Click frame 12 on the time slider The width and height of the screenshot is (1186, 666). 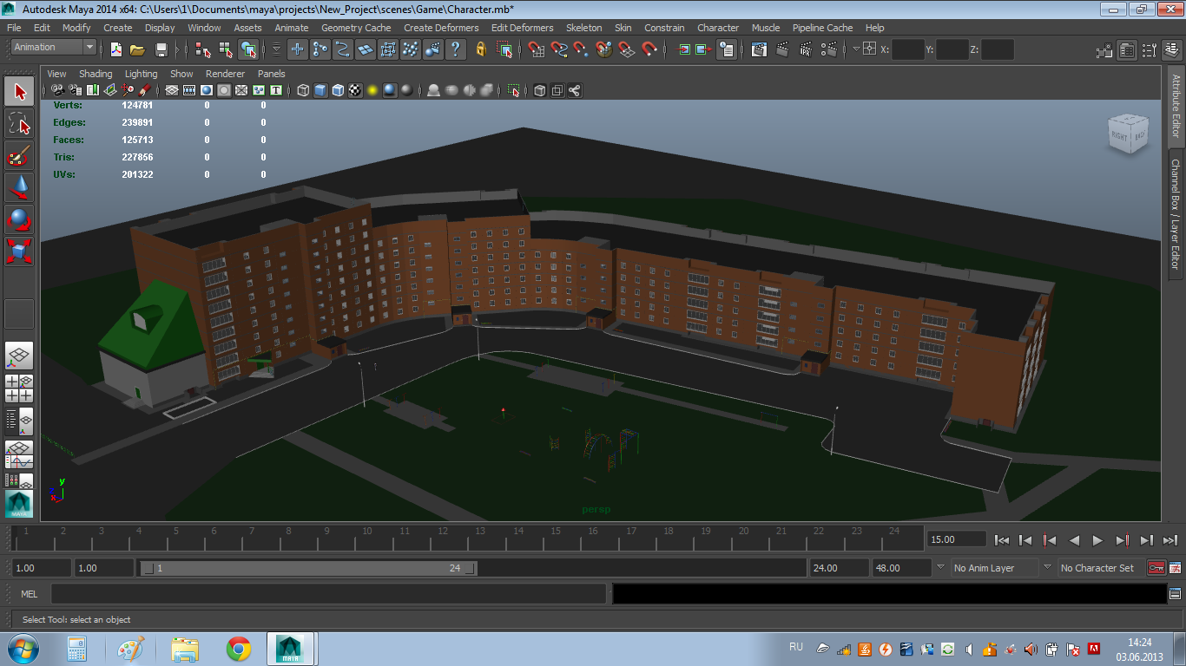pyautogui.click(x=443, y=539)
